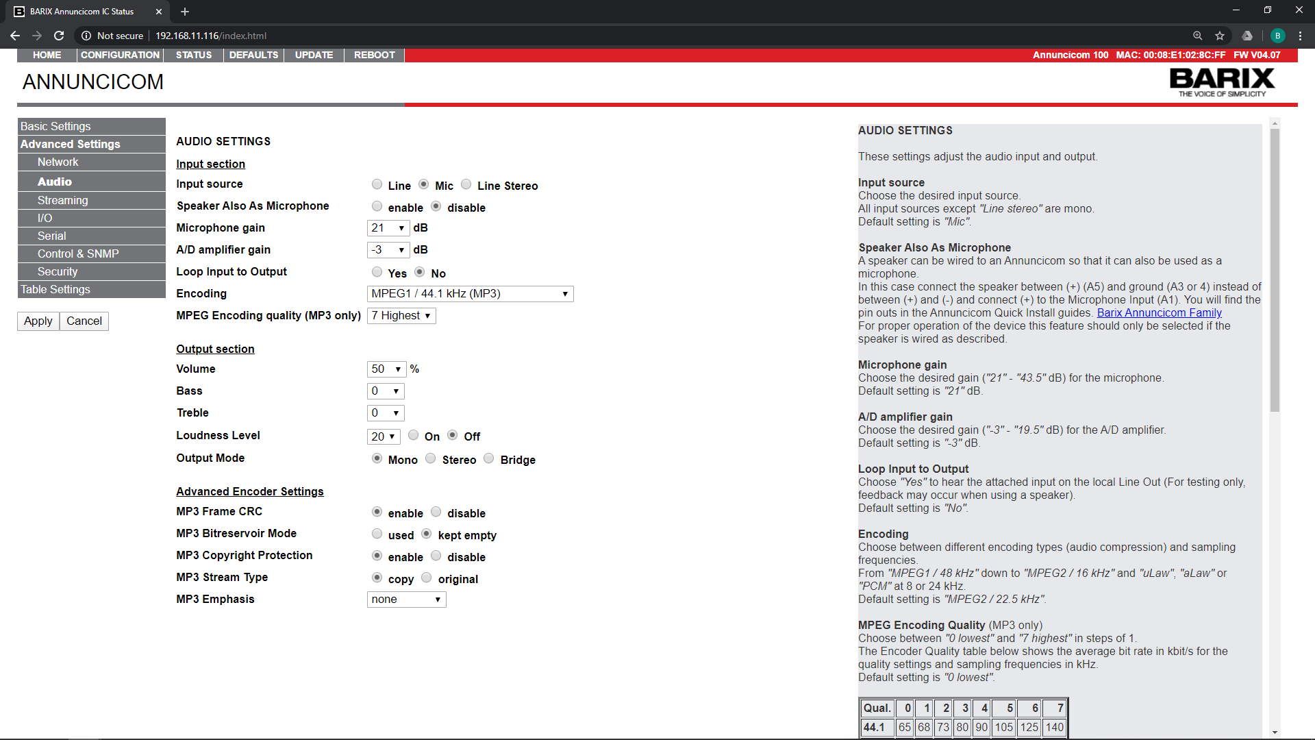Image resolution: width=1315 pixels, height=740 pixels.
Task: Open Chrome three-dot menu
Action: click(1300, 36)
